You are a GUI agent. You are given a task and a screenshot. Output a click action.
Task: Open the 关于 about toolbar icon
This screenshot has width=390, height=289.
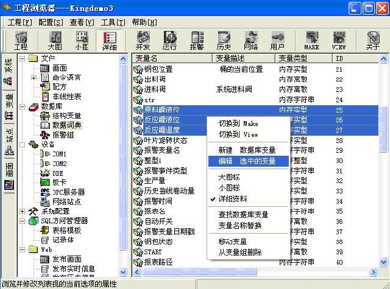373,41
